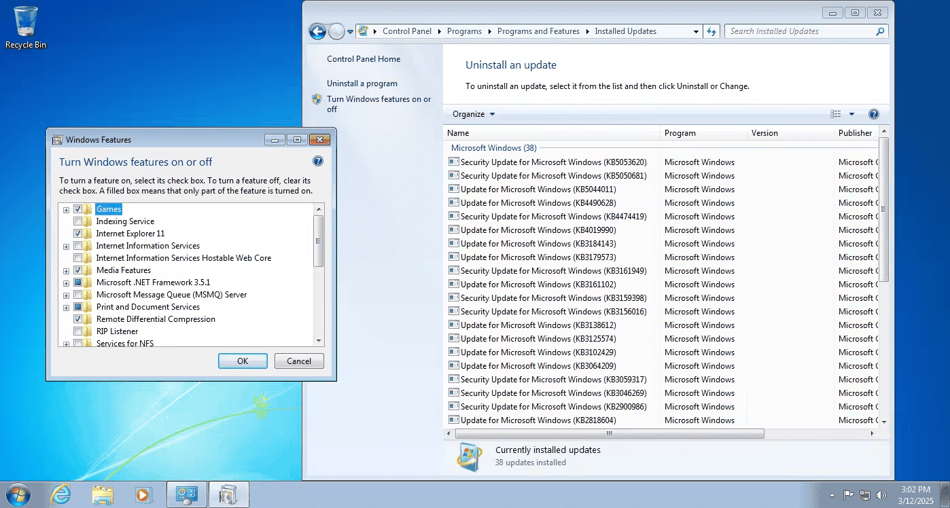Click the refresh icon beside address bar
Screen dimensions: 950x508
coord(711,31)
